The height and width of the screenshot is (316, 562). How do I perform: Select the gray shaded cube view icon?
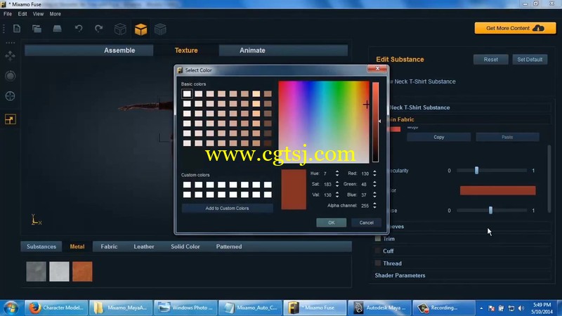[160, 29]
